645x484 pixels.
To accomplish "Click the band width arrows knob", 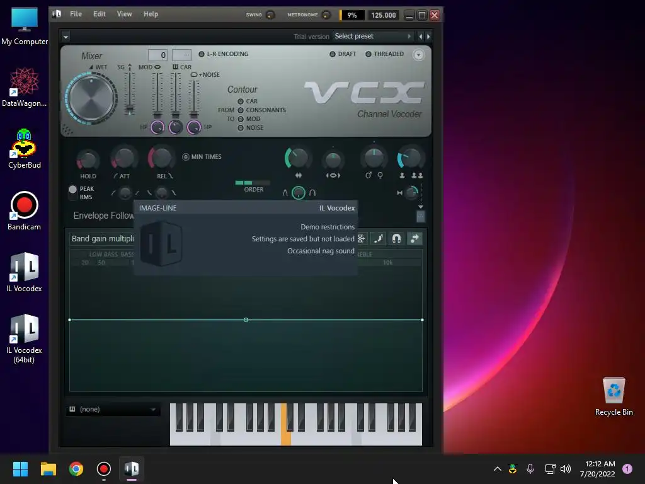I will (x=297, y=158).
